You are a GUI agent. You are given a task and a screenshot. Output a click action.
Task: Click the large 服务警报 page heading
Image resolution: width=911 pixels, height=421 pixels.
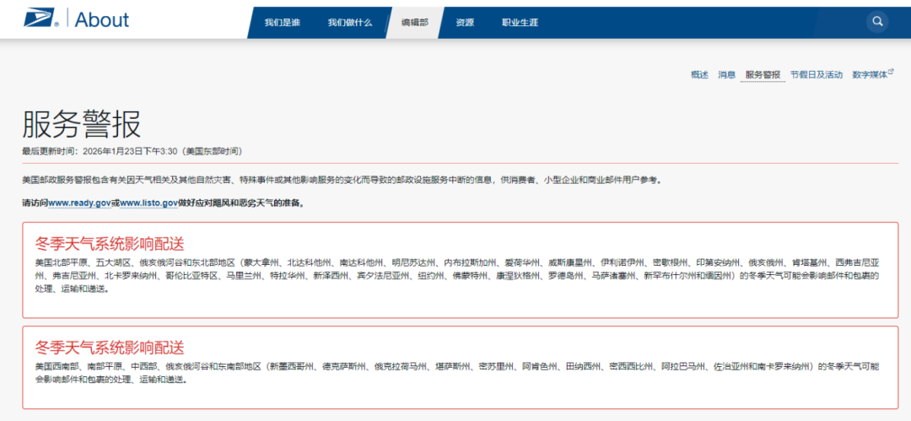click(x=82, y=124)
